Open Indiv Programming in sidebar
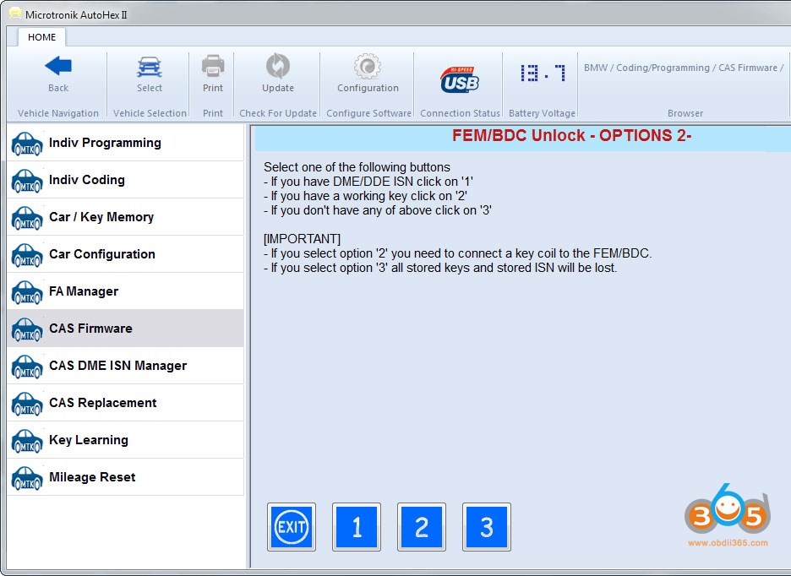791x576 pixels. 126,144
